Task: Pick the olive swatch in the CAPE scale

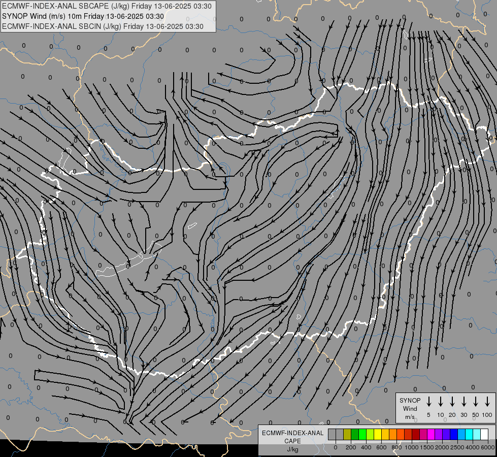Action: pos(347,434)
